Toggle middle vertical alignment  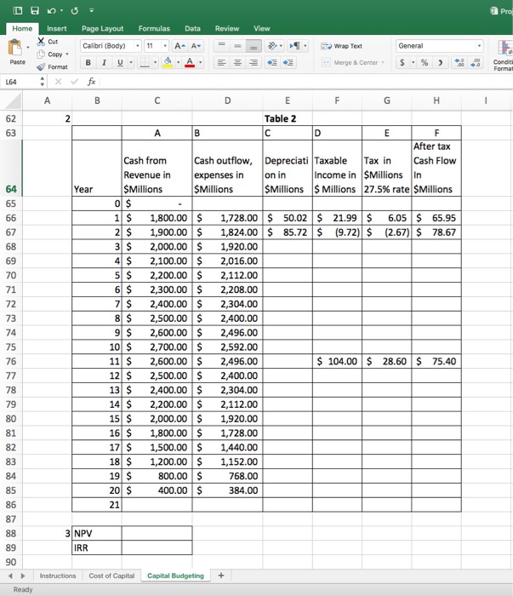pos(237,46)
